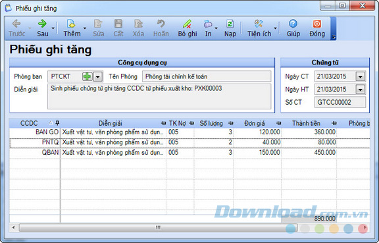Expand the In print options arrow

[216, 28]
